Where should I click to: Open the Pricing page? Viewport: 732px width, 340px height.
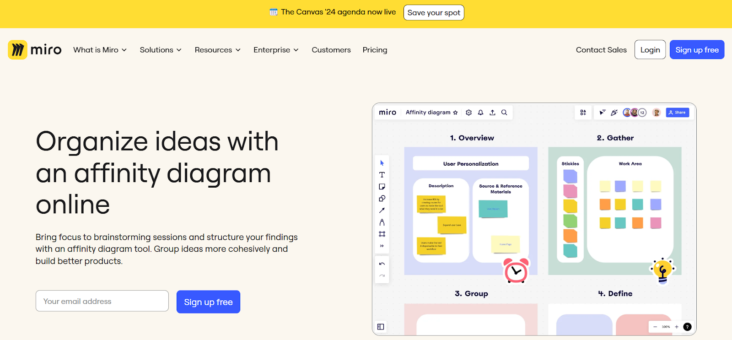(x=375, y=50)
